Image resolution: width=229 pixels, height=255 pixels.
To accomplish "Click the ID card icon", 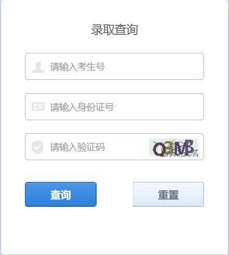I will coord(38,107).
